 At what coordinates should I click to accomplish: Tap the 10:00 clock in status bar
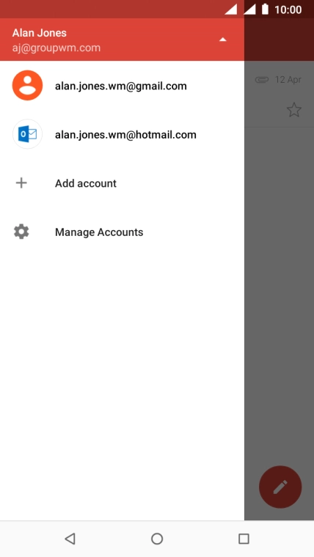click(x=288, y=10)
